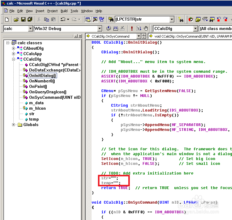This screenshot has width=232, height=220.
Task: Click the Build icon
Action: [116, 28]
